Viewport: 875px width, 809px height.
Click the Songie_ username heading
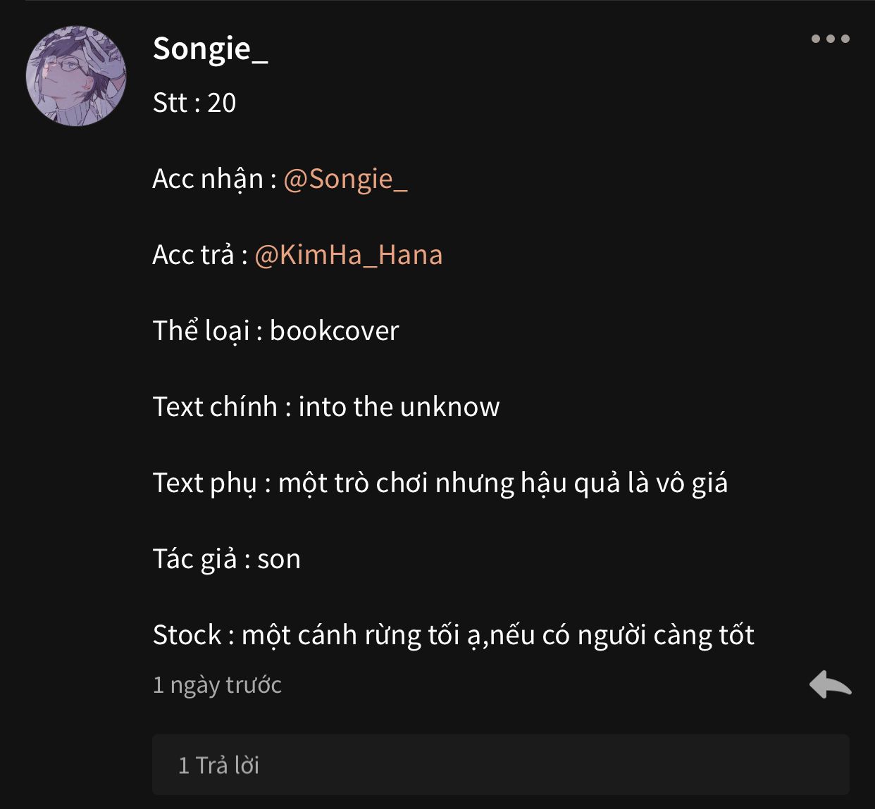click(210, 49)
